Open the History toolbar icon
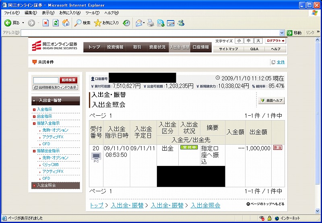 126,23
